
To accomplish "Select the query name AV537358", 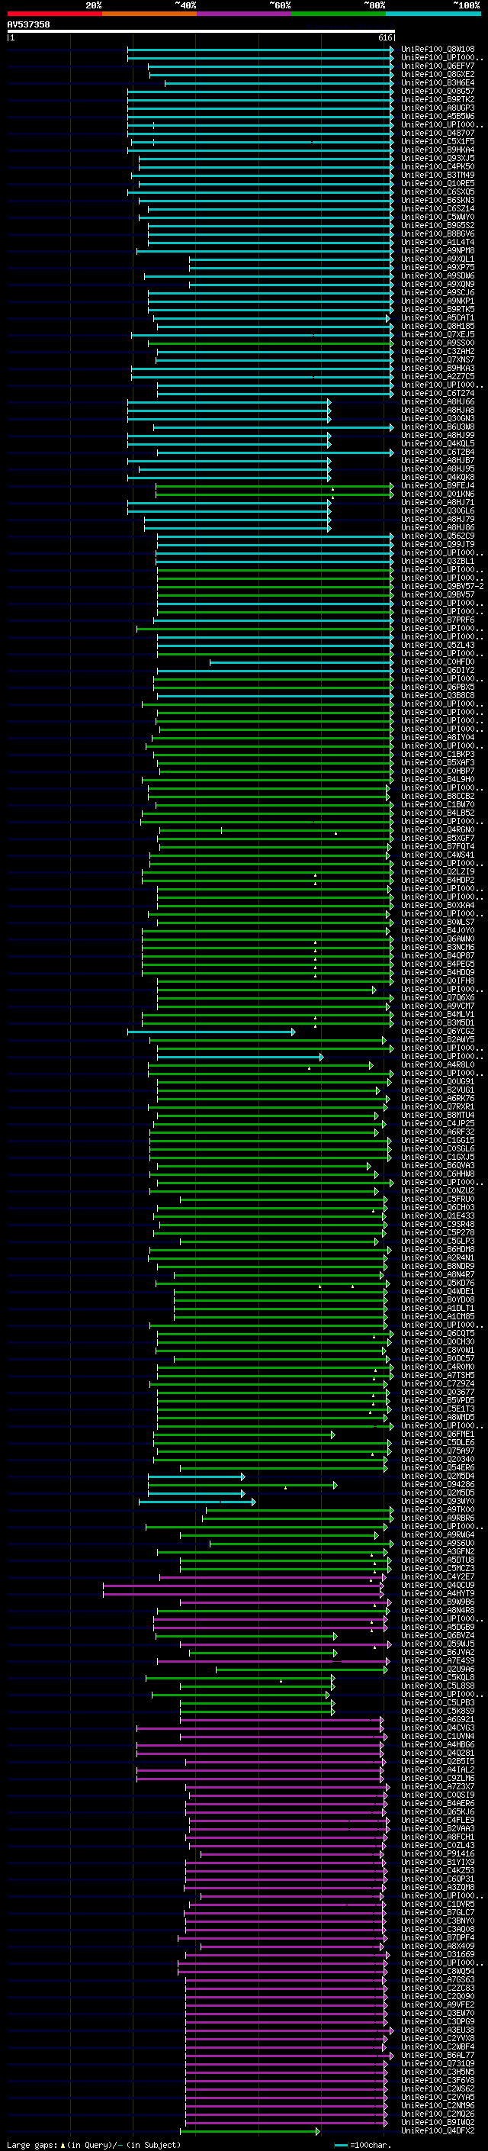I will [28, 24].
